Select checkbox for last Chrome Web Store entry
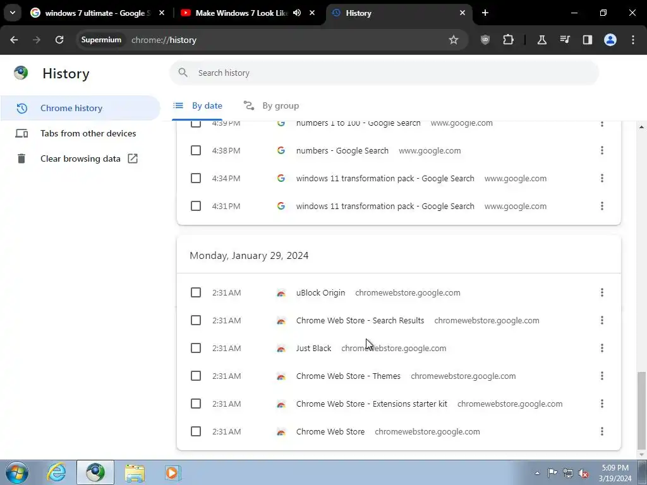 coord(196,431)
